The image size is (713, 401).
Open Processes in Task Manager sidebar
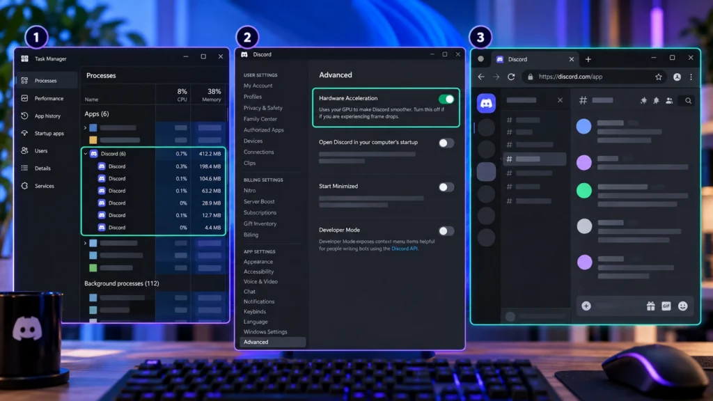[x=45, y=81]
